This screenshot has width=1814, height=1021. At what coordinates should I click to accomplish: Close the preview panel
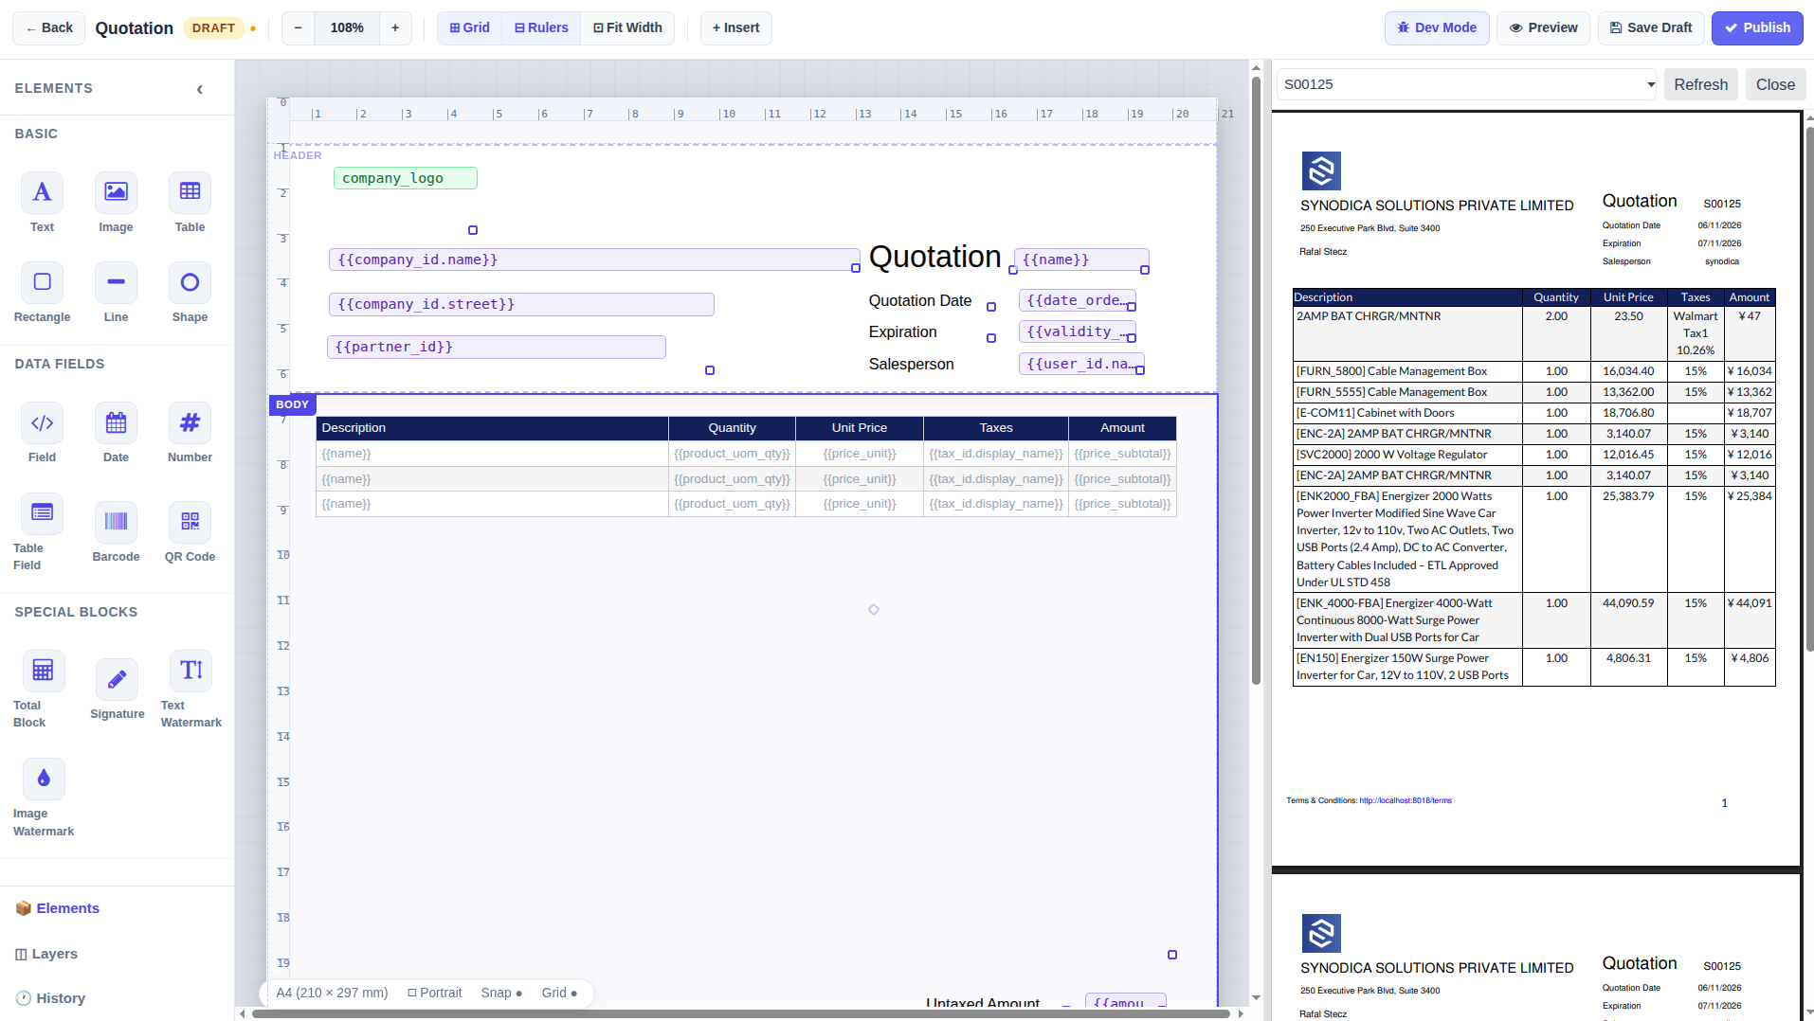click(1775, 84)
